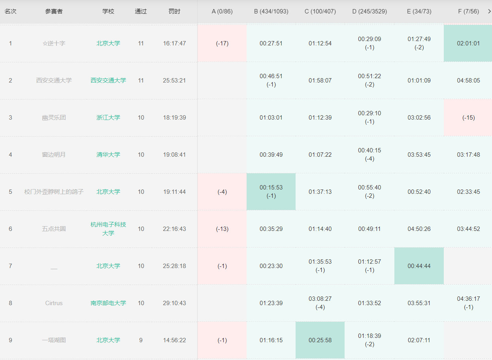Click the 通过 column header
The height and width of the screenshot is (360, 492).
[141, 11]
